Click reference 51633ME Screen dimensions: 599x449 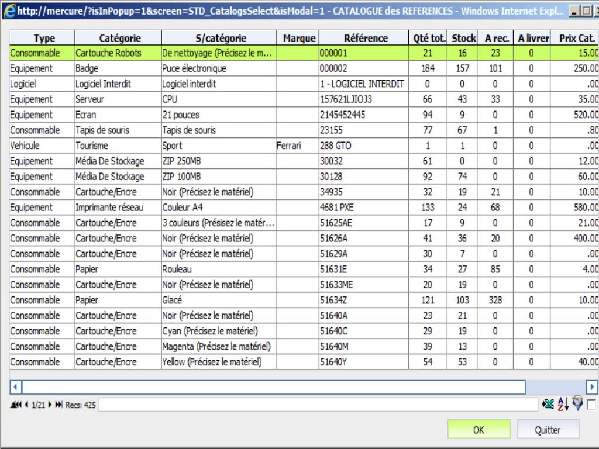(364, 285)
